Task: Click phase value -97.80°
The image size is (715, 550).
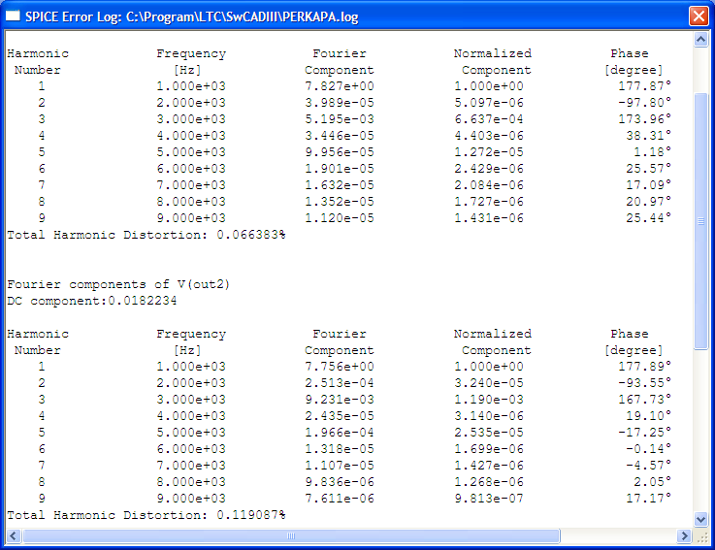Action: 645,102
